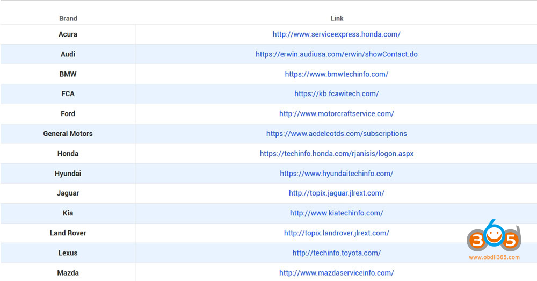537x281 pixels.
Task: Open the Acura serviceexpress.honda.com link
Action: tap(336, 34)
